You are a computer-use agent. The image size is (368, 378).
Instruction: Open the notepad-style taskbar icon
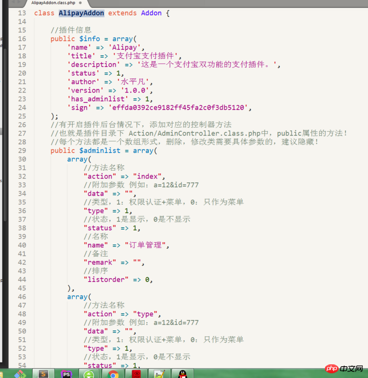click(x=159, y=374)
